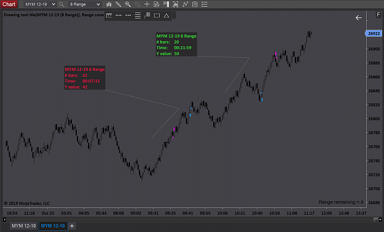Click the back arrow on chart
Viewport: 384px width, 232px height.
(x=359, y=18)
